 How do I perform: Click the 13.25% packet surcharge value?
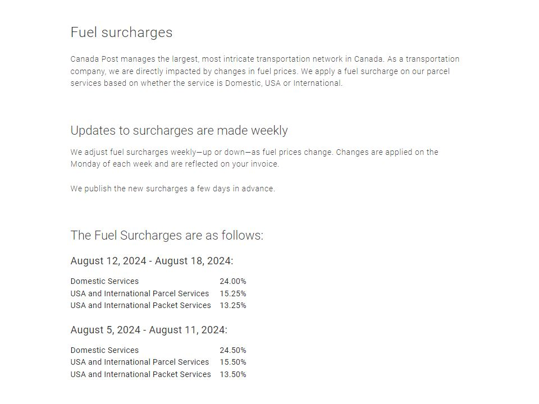[233, 306]
